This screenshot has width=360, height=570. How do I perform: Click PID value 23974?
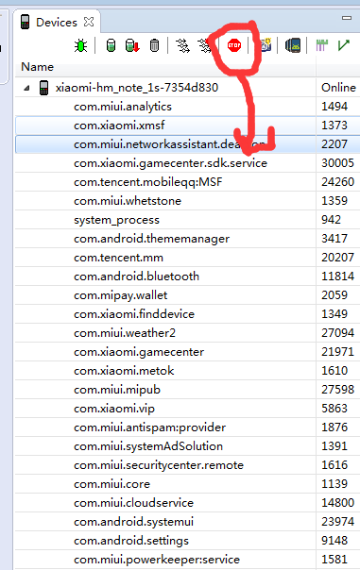(x=338, y=523)
